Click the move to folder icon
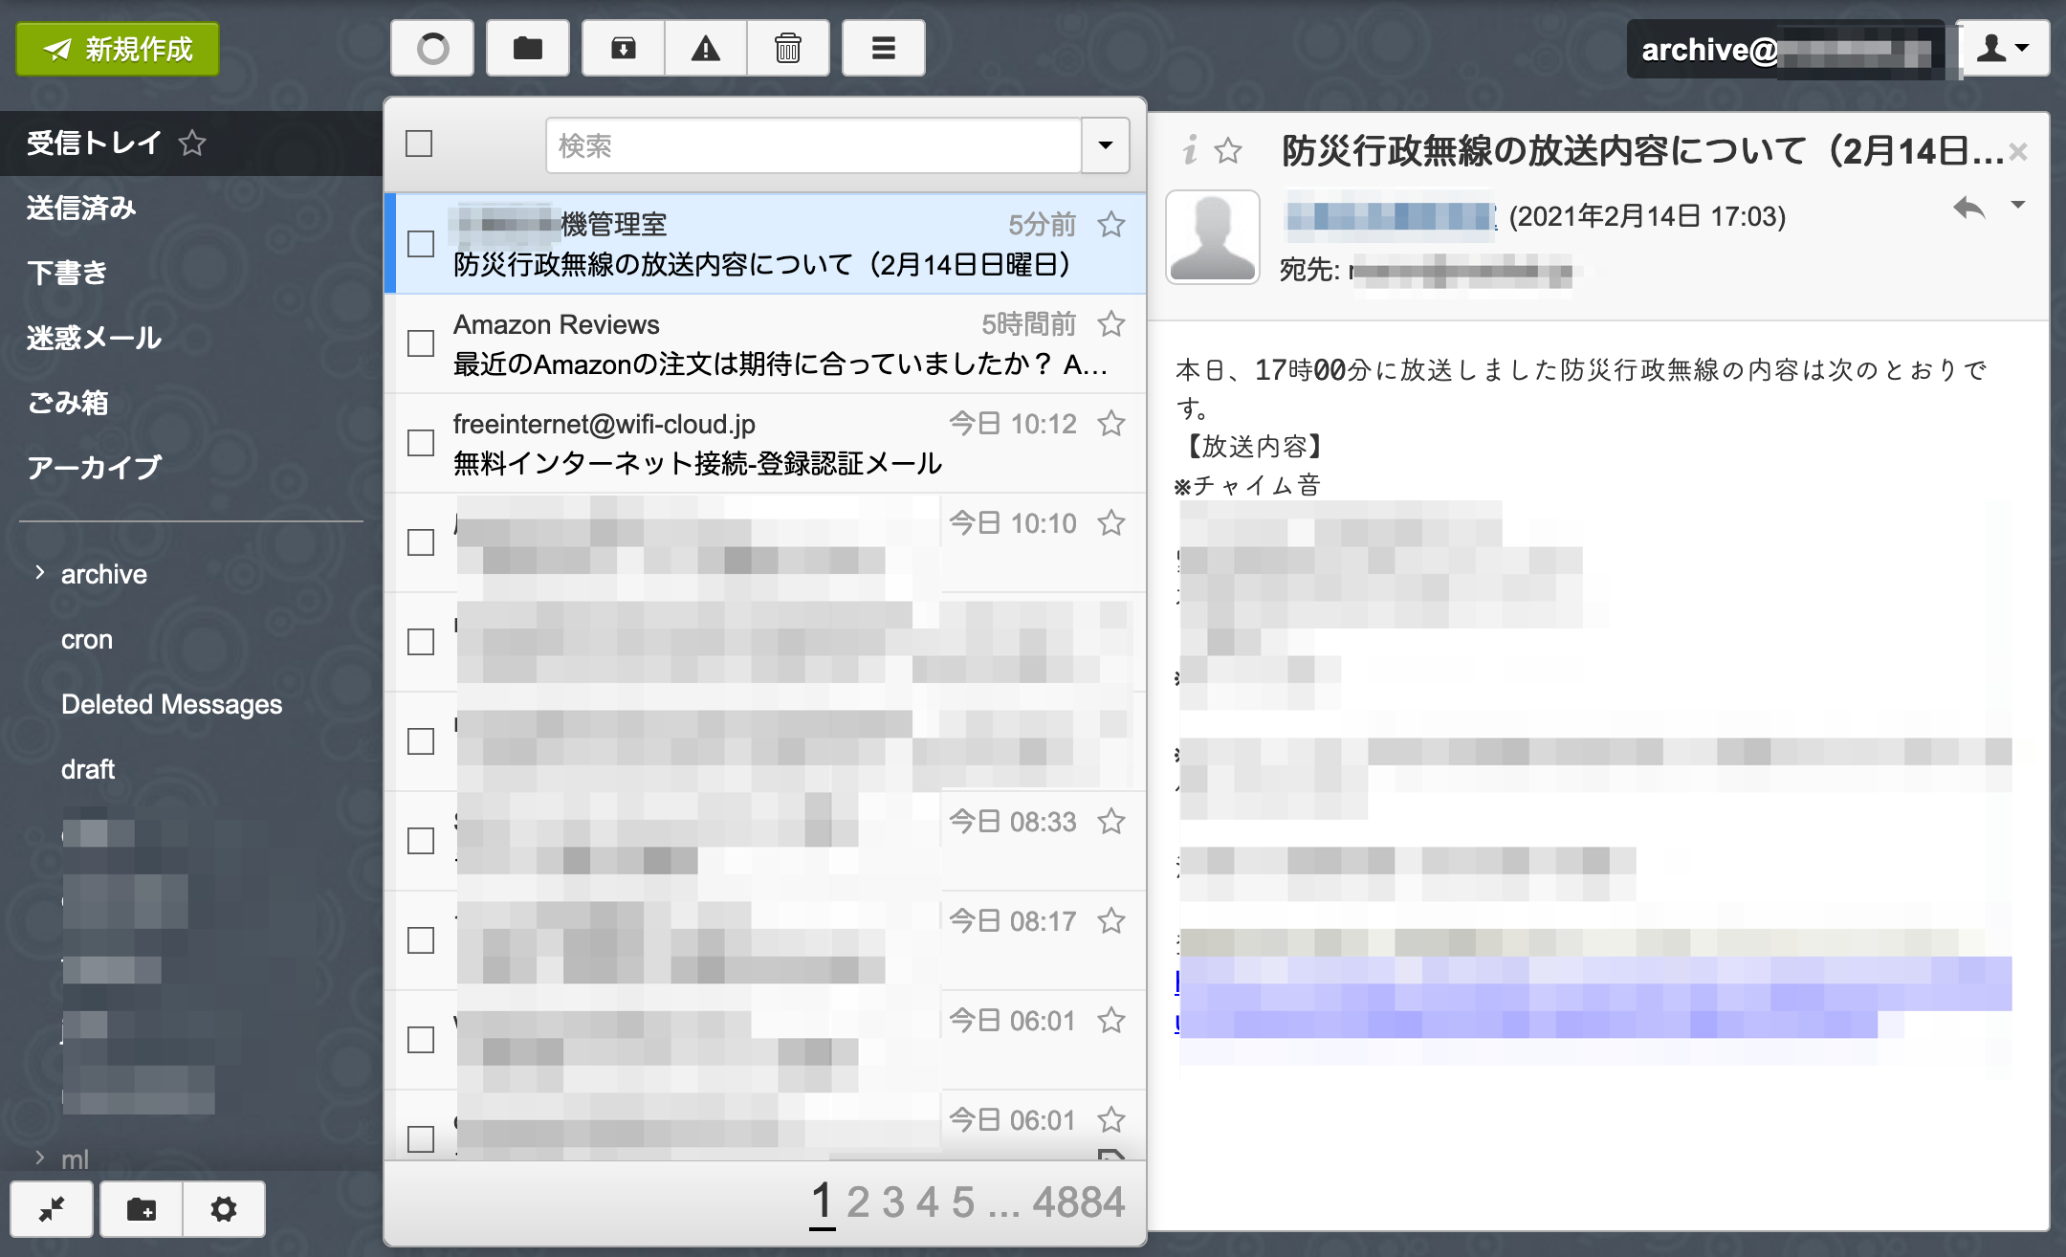 tap(527, 48)
